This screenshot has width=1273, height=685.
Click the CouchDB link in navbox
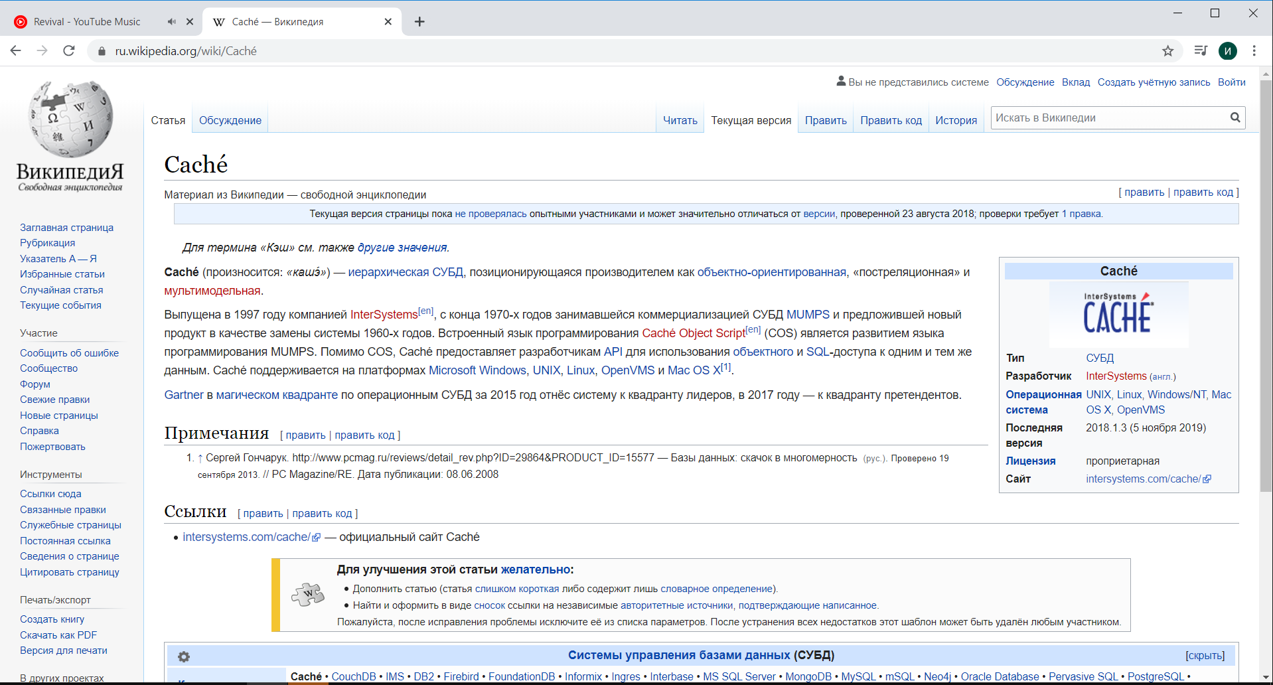coord(354,676)
